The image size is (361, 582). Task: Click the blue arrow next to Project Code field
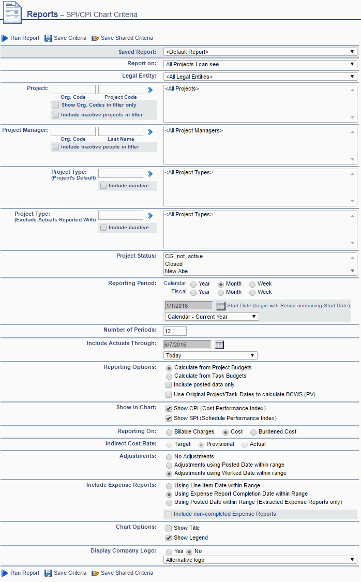tap(150, 89)
